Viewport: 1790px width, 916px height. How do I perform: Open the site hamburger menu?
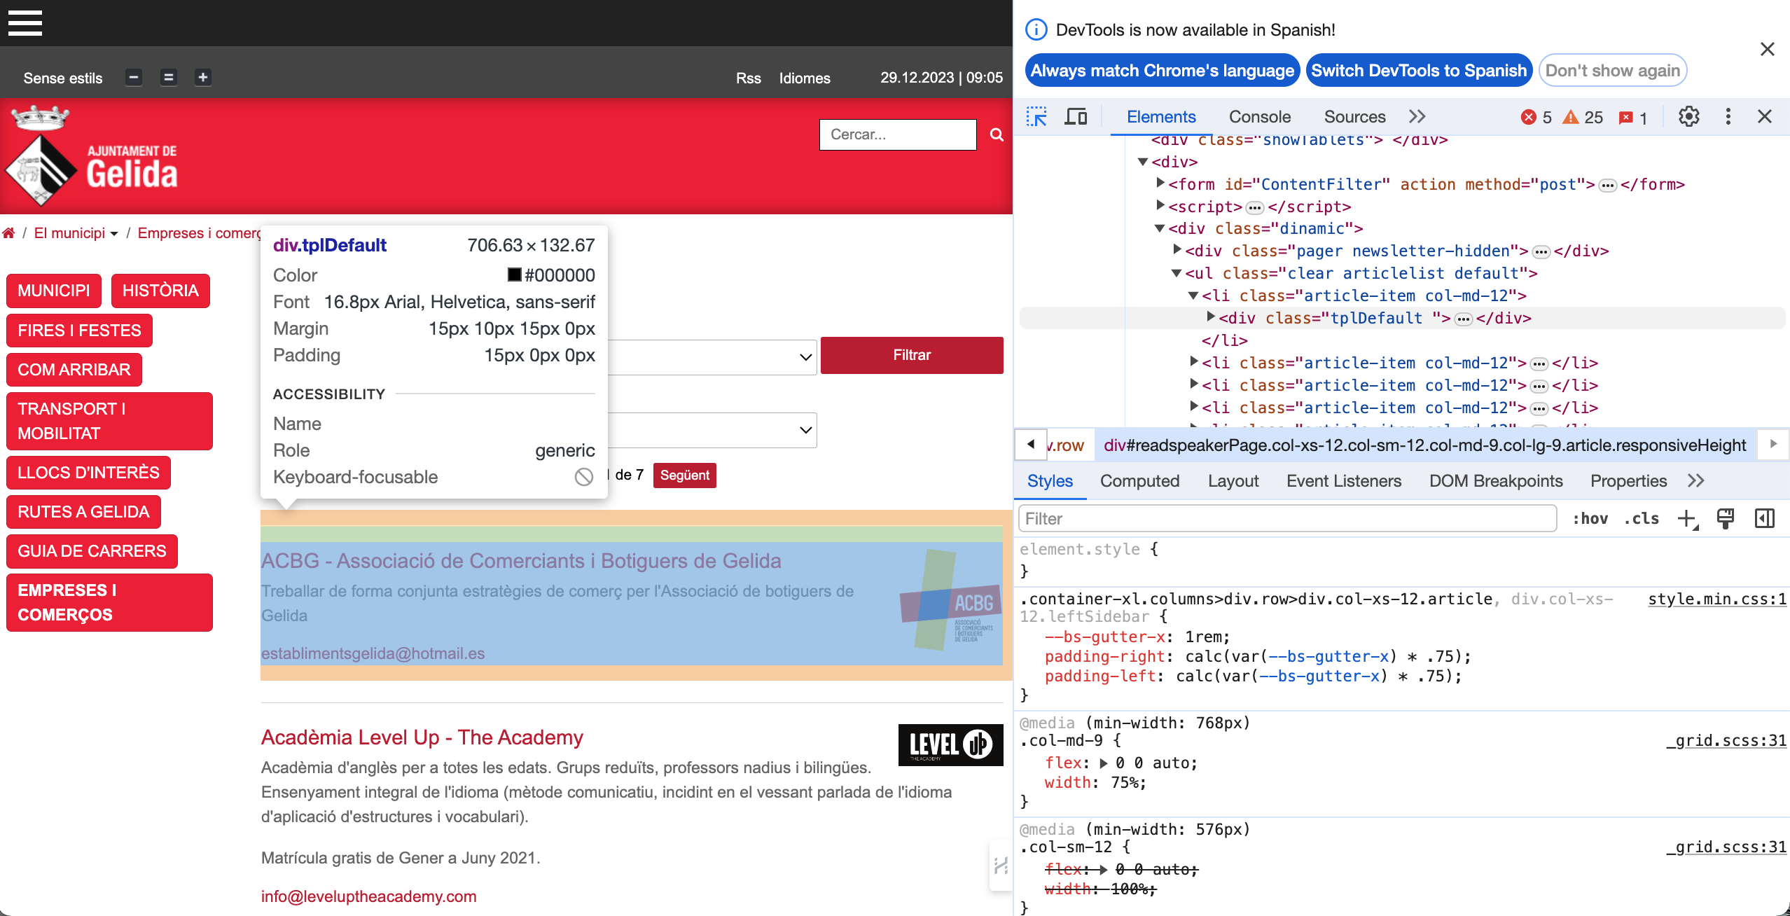[x=25, y=23]
